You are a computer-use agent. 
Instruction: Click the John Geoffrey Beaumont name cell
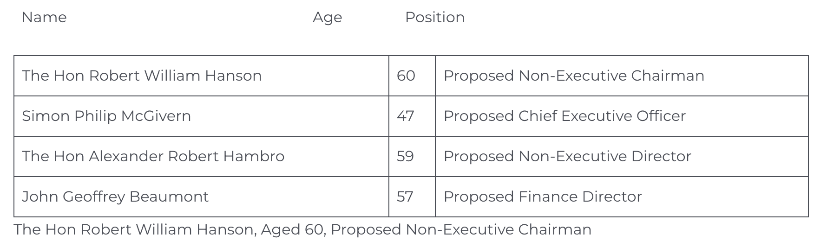pos(115,197)
